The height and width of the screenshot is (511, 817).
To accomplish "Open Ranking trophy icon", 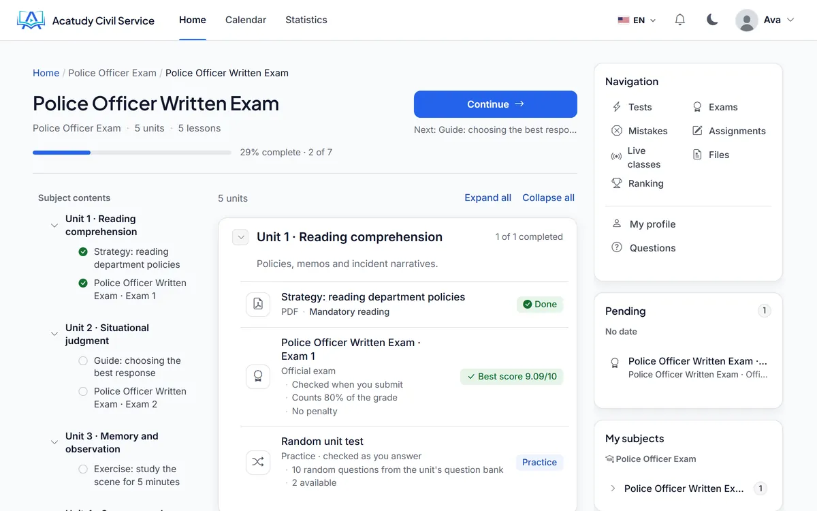I will point(617,183).
